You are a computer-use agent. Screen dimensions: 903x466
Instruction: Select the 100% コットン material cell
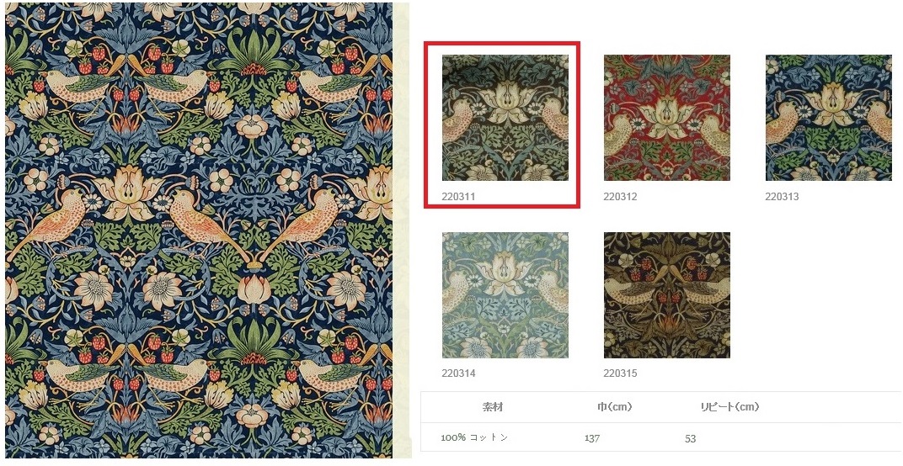pos(474,437)
